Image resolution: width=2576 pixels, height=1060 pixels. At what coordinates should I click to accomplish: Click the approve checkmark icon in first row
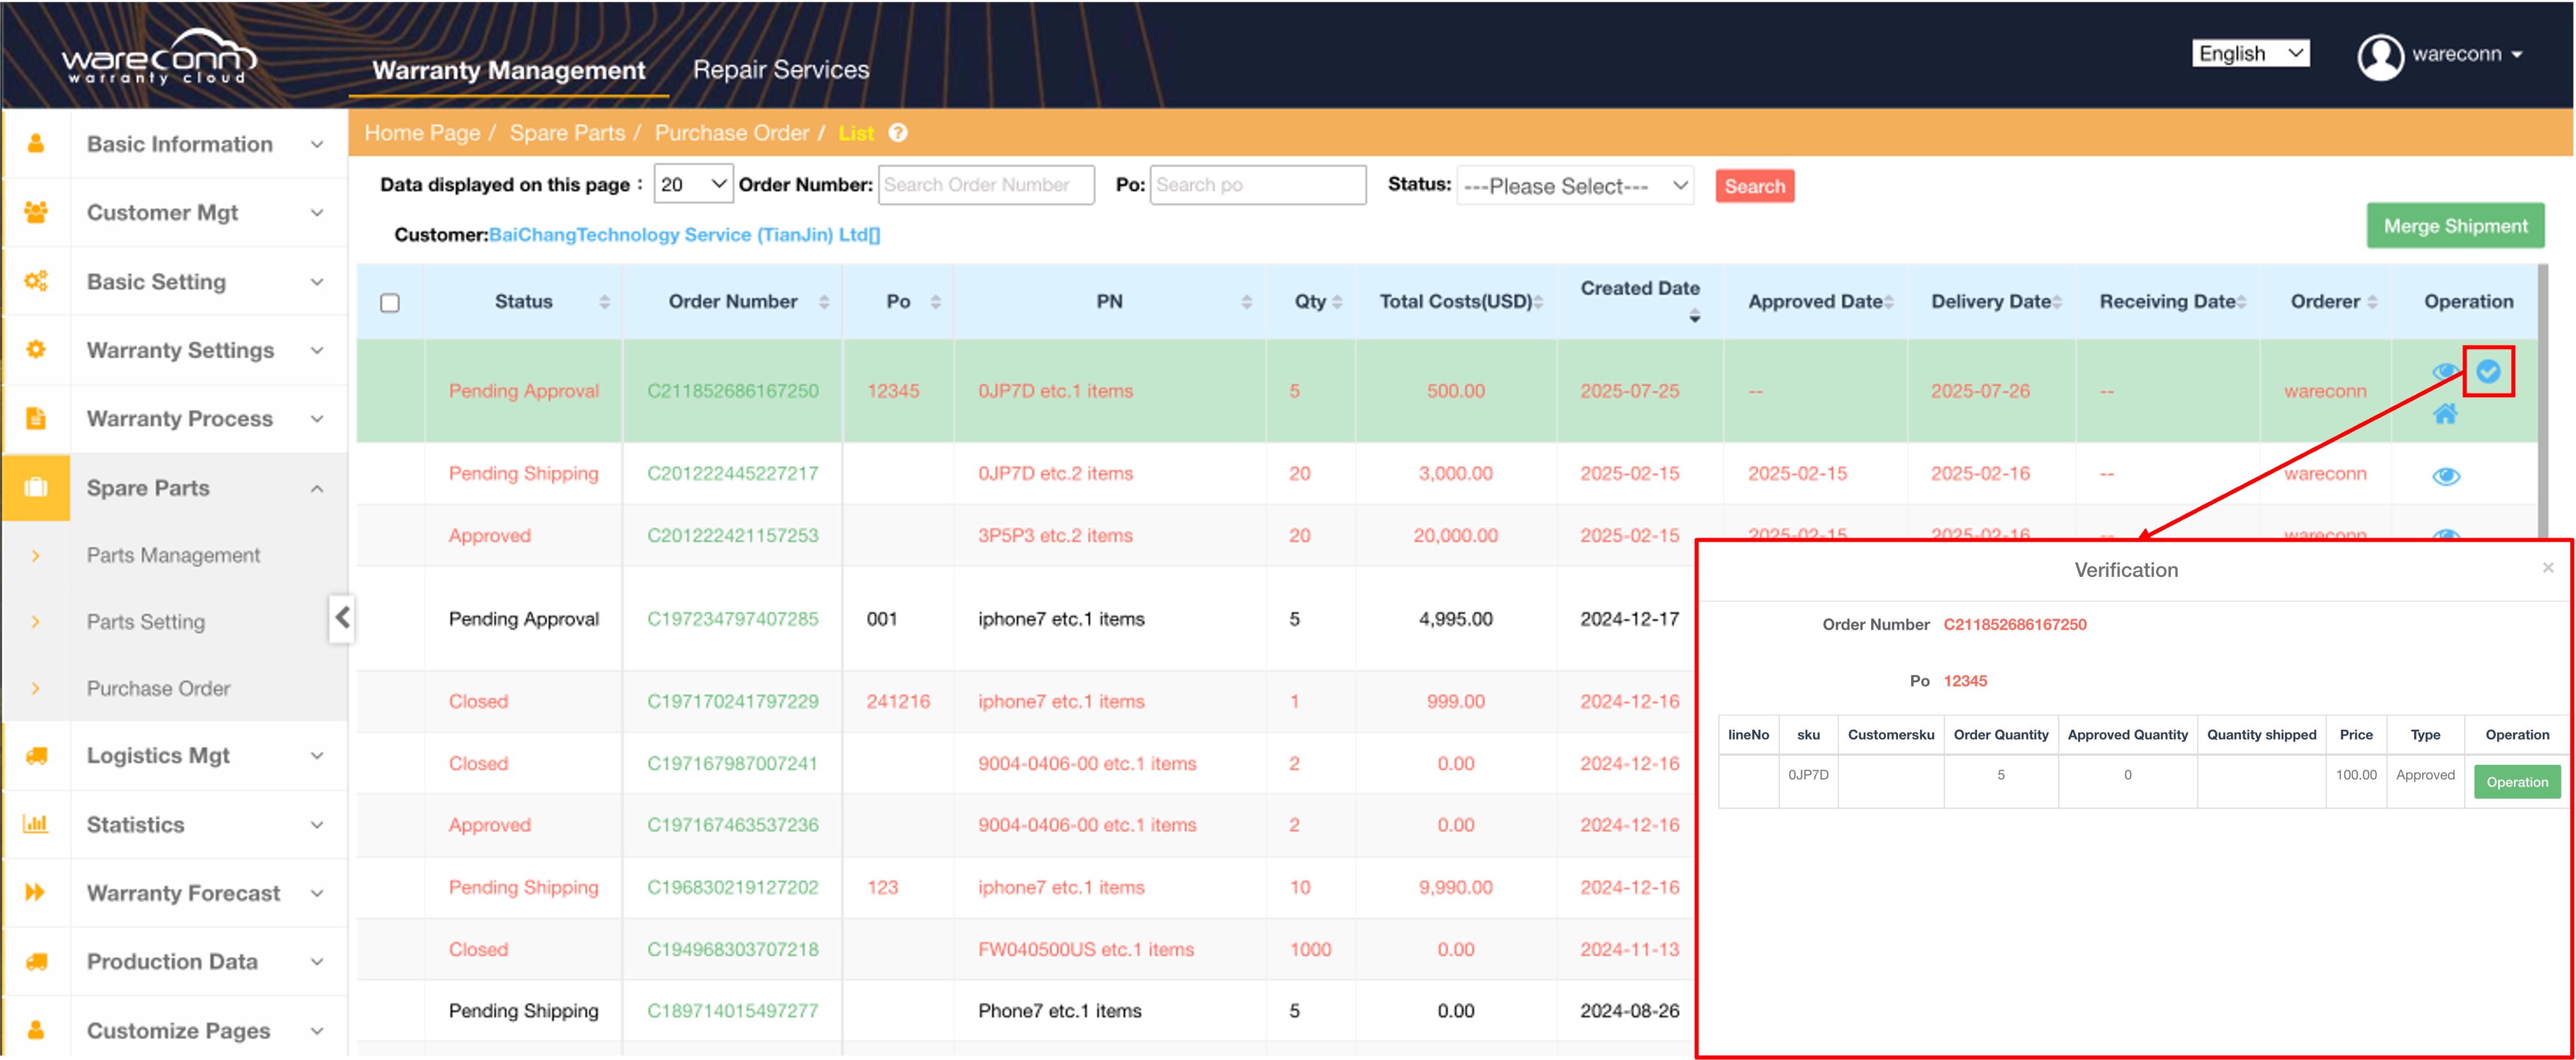point(2487,372)
